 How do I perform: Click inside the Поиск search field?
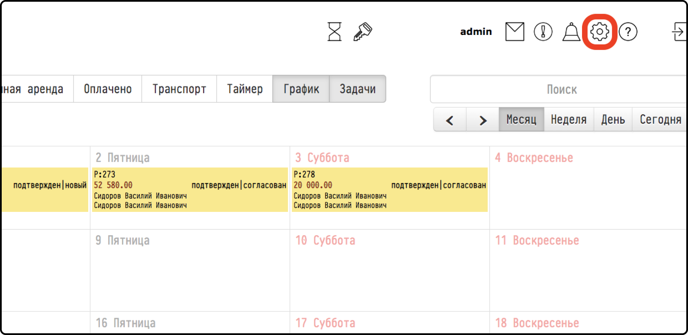pyautogui.click(x=561, y=89)
